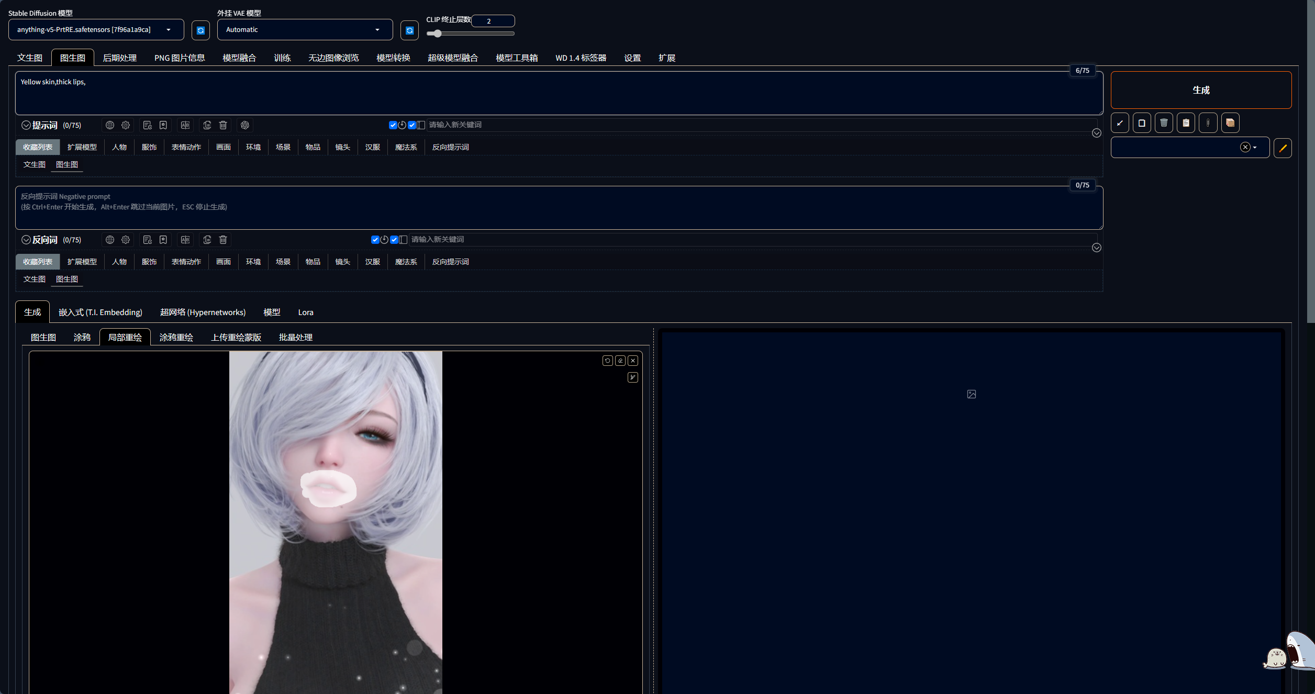Click the ChatGPT icon in 提示词 toolbar
The width and height of the screenshot is (1315, 694).
[244, 125]
